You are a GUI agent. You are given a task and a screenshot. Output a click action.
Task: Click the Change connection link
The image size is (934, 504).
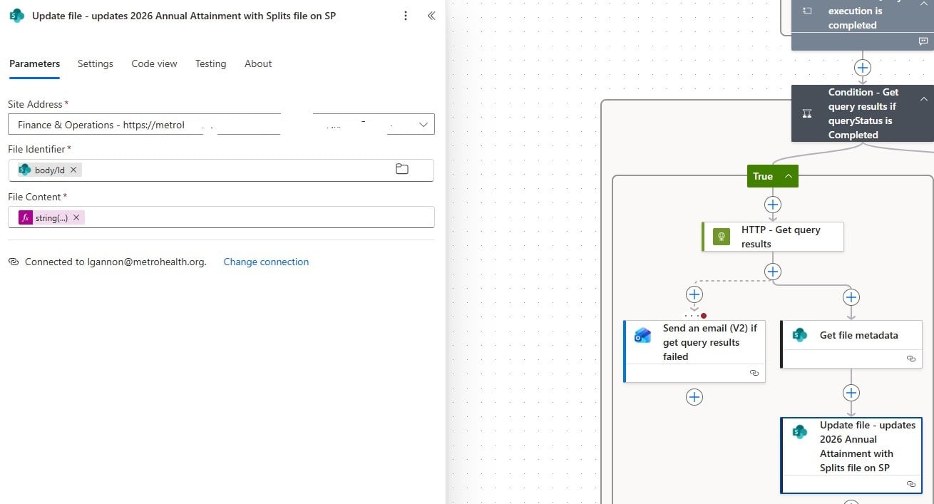pos(266,262)
